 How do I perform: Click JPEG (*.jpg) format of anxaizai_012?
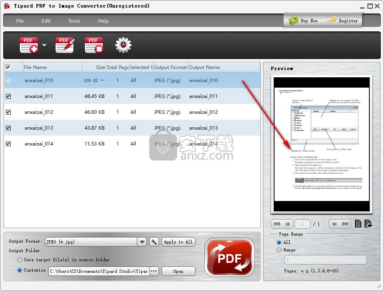[x=167, y=112]
